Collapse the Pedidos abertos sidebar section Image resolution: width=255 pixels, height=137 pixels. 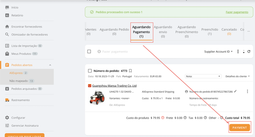coord(50,65)
